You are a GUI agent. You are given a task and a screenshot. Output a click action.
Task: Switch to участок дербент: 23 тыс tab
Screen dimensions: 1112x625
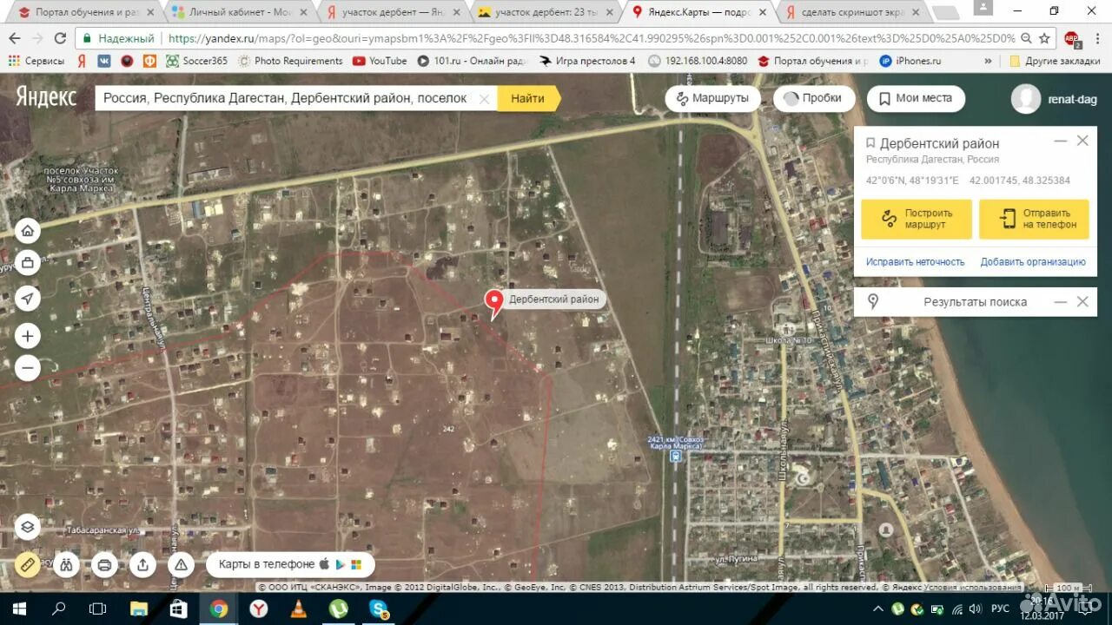tap(545, 12)
